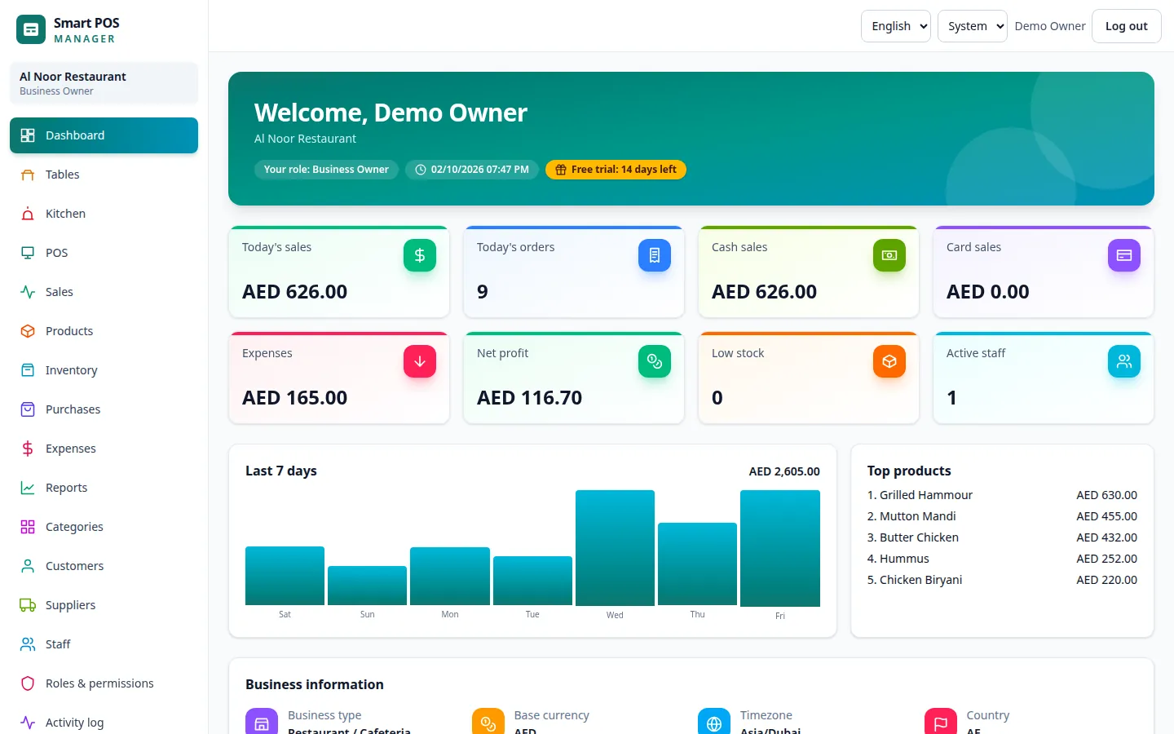Click the POS monitor icon in sidebar
The height and width of the screenshot is (734, 1174).
[x=28, y=253]
